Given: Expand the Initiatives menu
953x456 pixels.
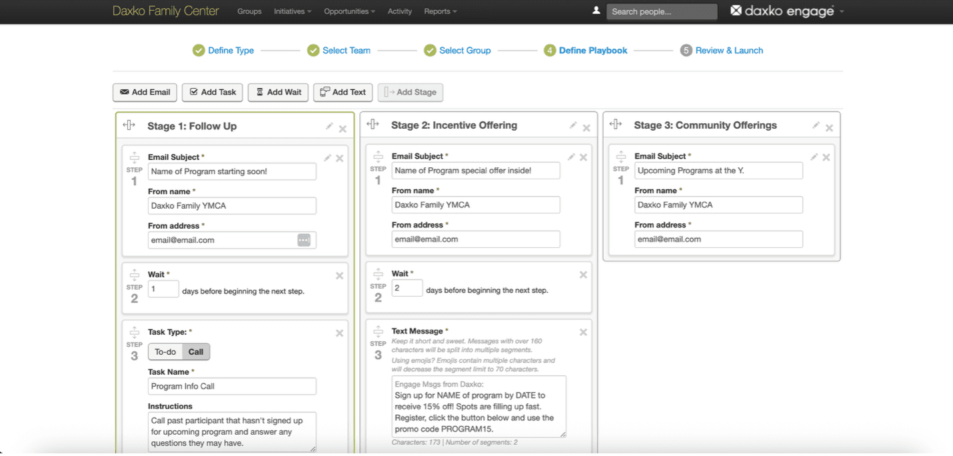Looking at the screenshot, I should tap(293, 11).
